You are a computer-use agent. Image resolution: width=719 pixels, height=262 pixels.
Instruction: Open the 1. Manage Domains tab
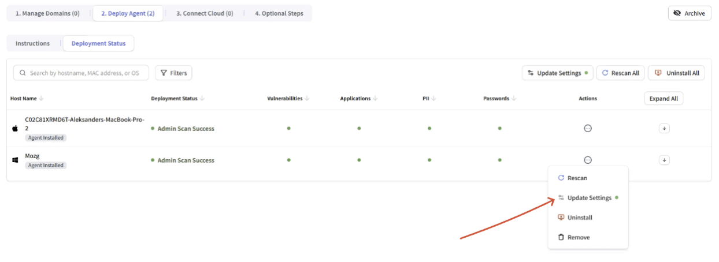(x=47, y=13)
